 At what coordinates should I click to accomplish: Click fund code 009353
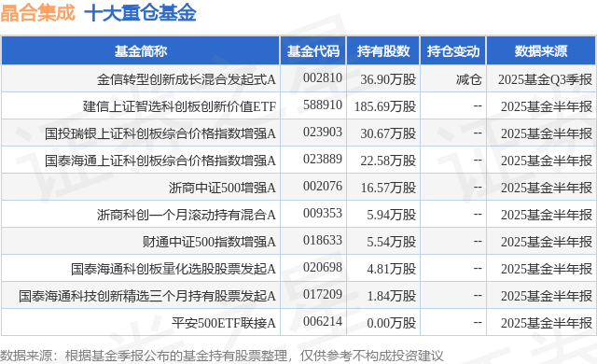pos(323,213)
